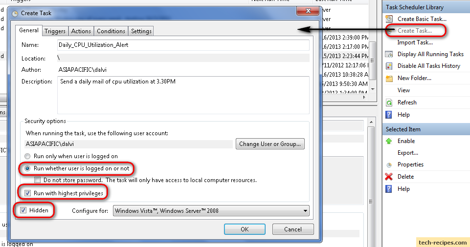Viewport: 470px width, 247px height.
Task: Click the Disable All Tasks History icon
Action: (389, 66)
